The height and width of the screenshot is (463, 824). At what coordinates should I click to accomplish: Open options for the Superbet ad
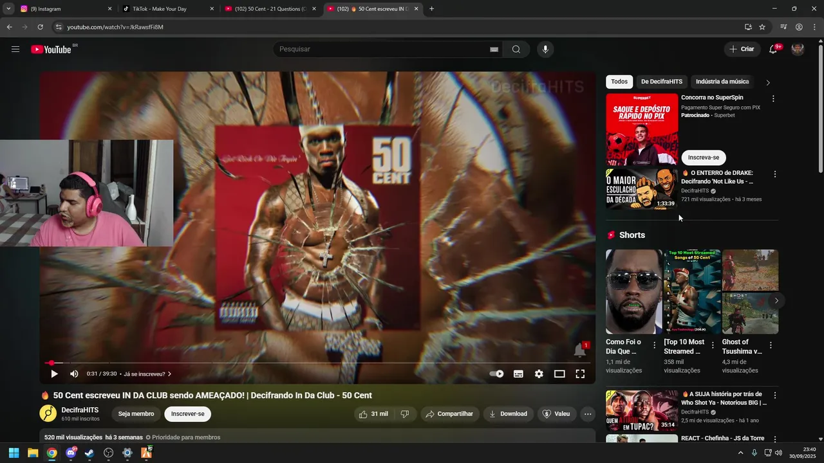(773, 98)
